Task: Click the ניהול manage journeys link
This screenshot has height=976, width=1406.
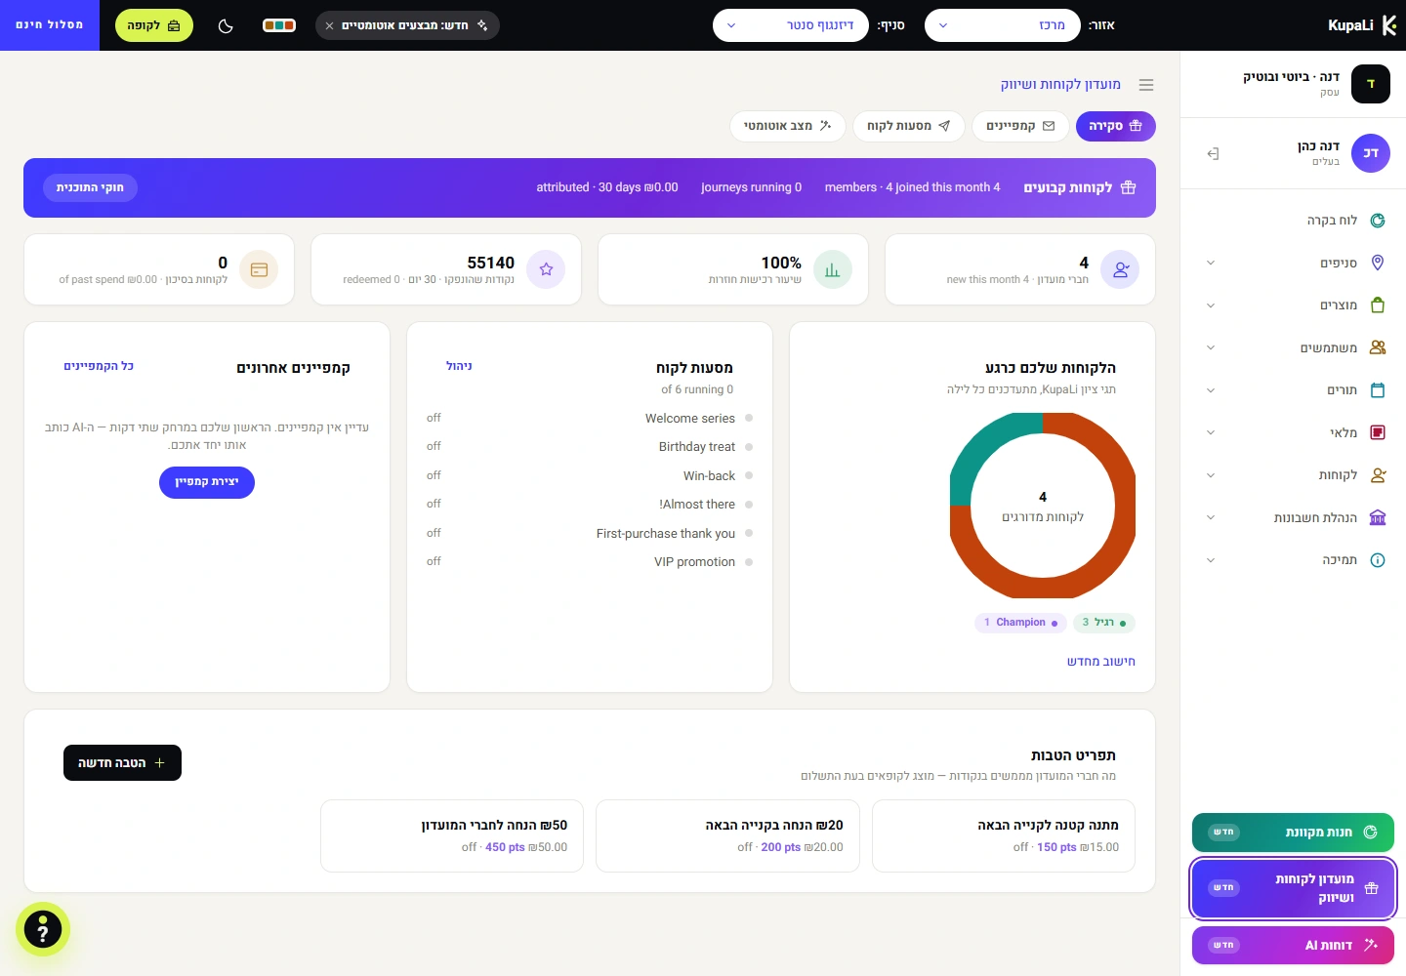Action: 459,366
